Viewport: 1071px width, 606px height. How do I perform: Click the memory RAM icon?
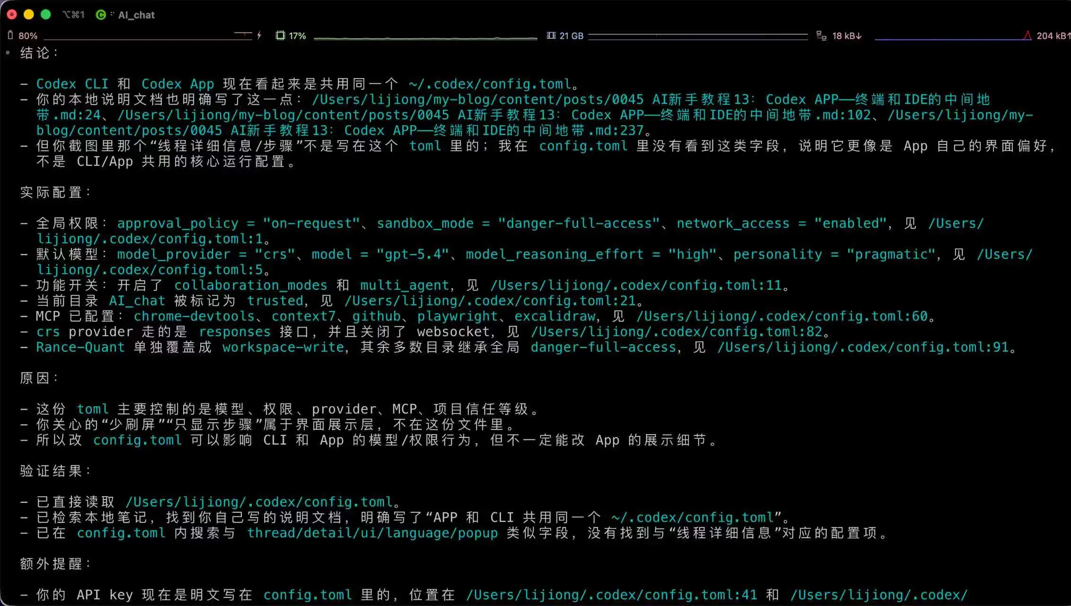[x=551, y=36]
